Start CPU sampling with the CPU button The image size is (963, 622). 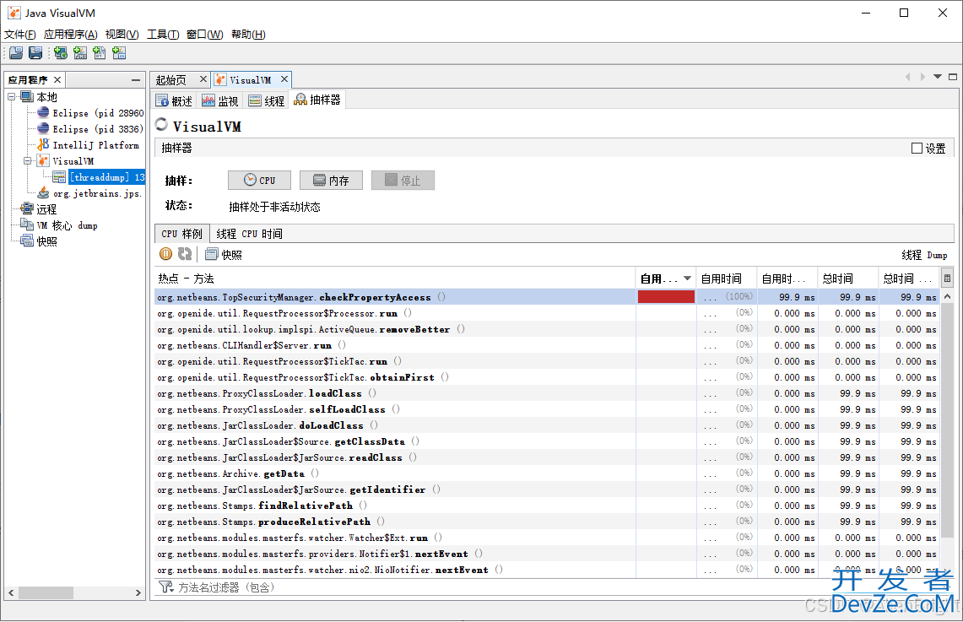tap(259, 180)
